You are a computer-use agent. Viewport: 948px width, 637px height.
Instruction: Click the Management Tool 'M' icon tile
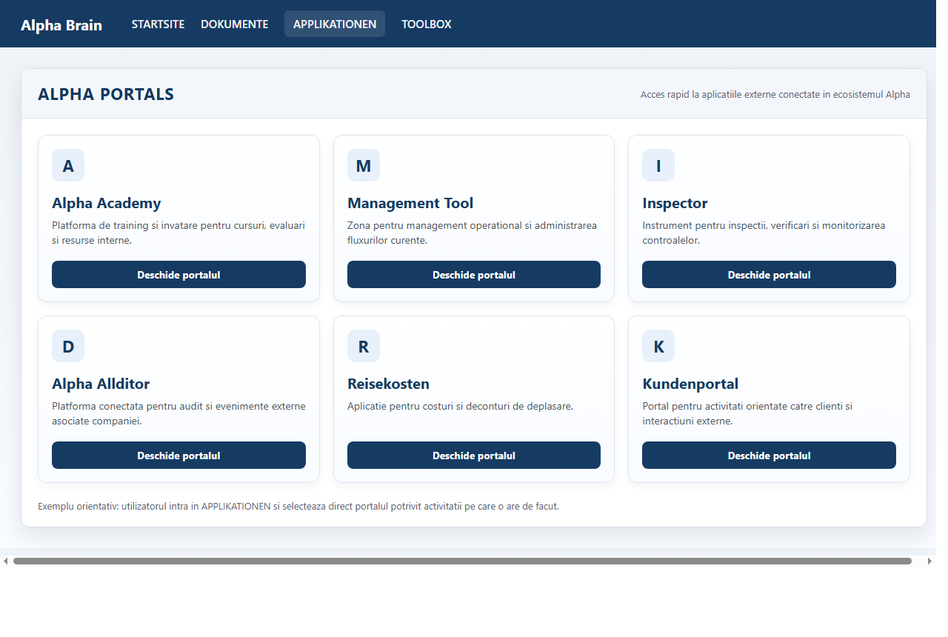364,165
